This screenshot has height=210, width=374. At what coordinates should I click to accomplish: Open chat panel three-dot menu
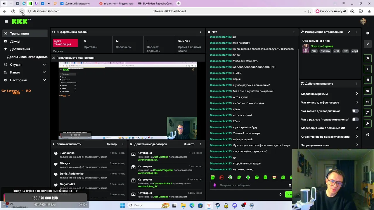(294, 32)
